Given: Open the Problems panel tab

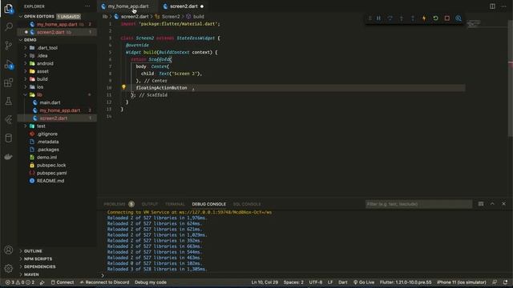Looking at the screenshot, I should [119, 204].
